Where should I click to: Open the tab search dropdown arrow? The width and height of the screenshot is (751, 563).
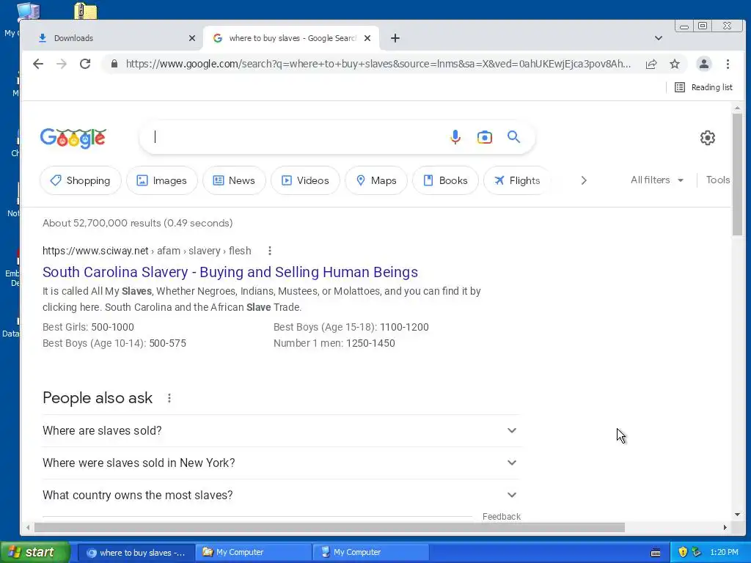point(659,38)
